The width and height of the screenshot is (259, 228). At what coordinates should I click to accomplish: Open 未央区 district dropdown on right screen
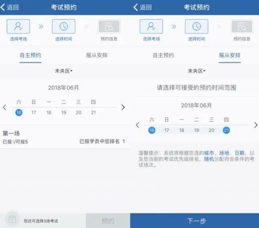[x=197, y=71]
